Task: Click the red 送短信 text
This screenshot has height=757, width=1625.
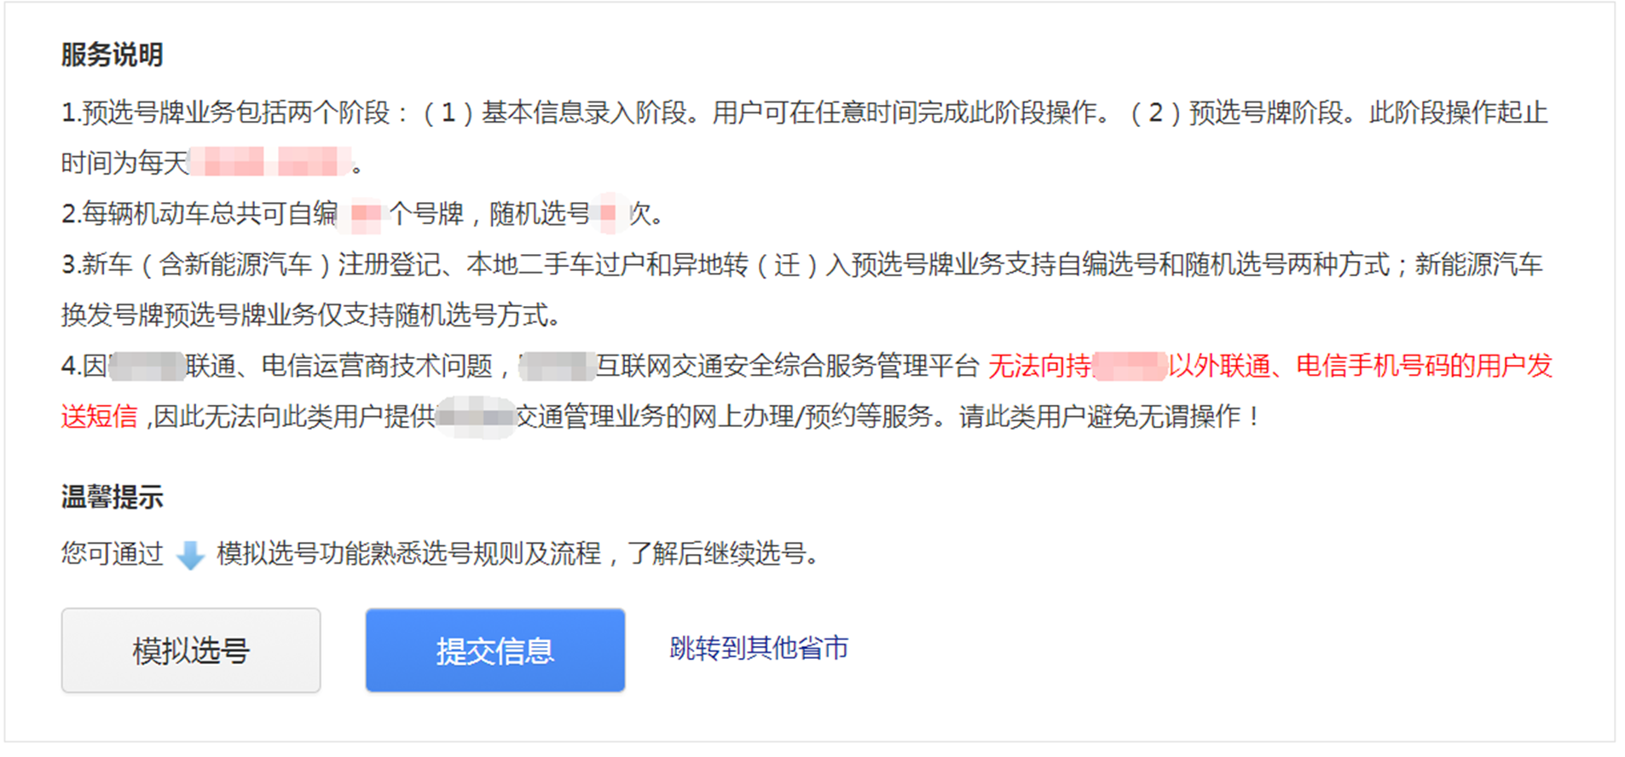Action: 99,417
